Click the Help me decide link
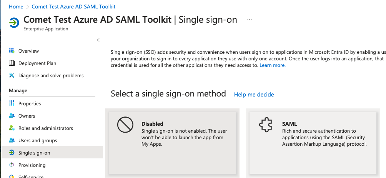 254,95
